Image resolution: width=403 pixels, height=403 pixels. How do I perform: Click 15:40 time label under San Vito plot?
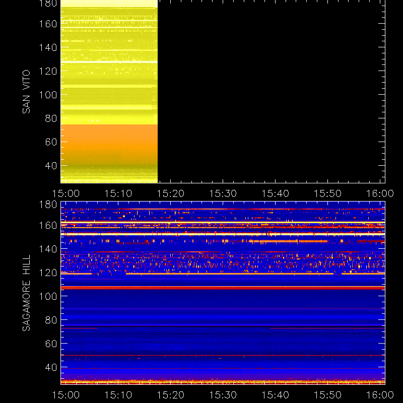(x=275, y=193)
